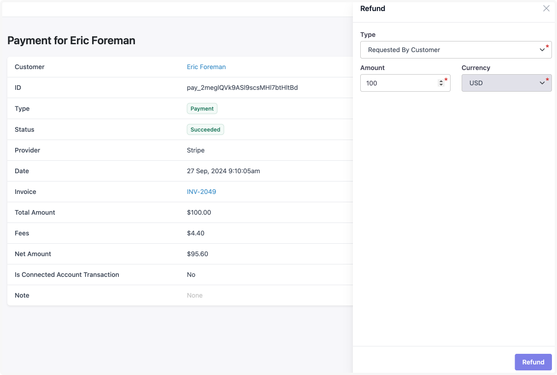Open the Eric Foreman customer link
Screen dimensions: 557x375
point(206,67)
